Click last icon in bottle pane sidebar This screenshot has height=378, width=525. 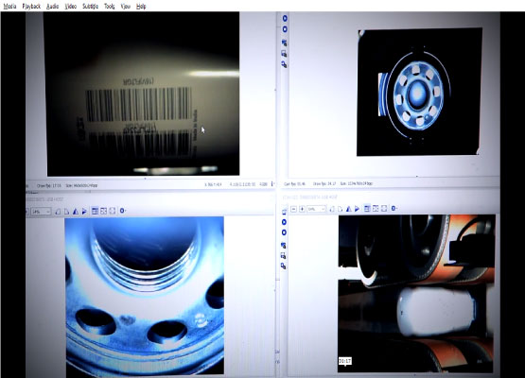pyautogui.click(x=283, y=266)
